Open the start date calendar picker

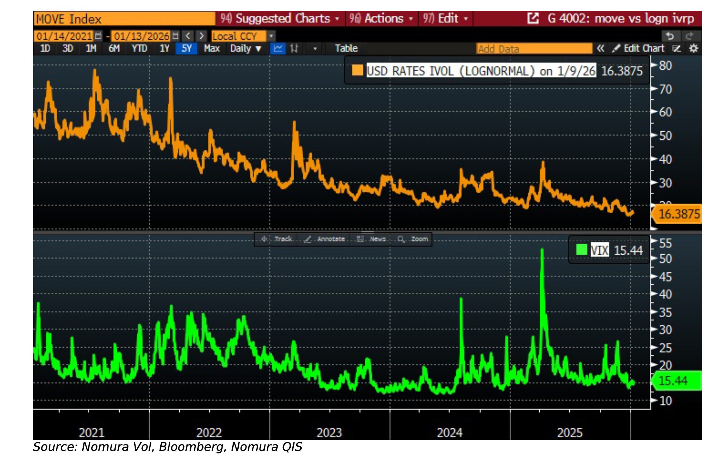point(98,36)
